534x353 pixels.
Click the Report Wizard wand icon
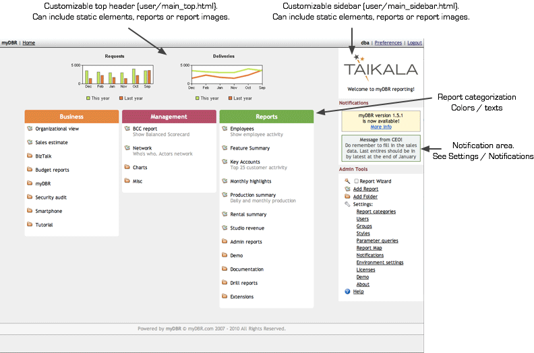tap(347, 181)
